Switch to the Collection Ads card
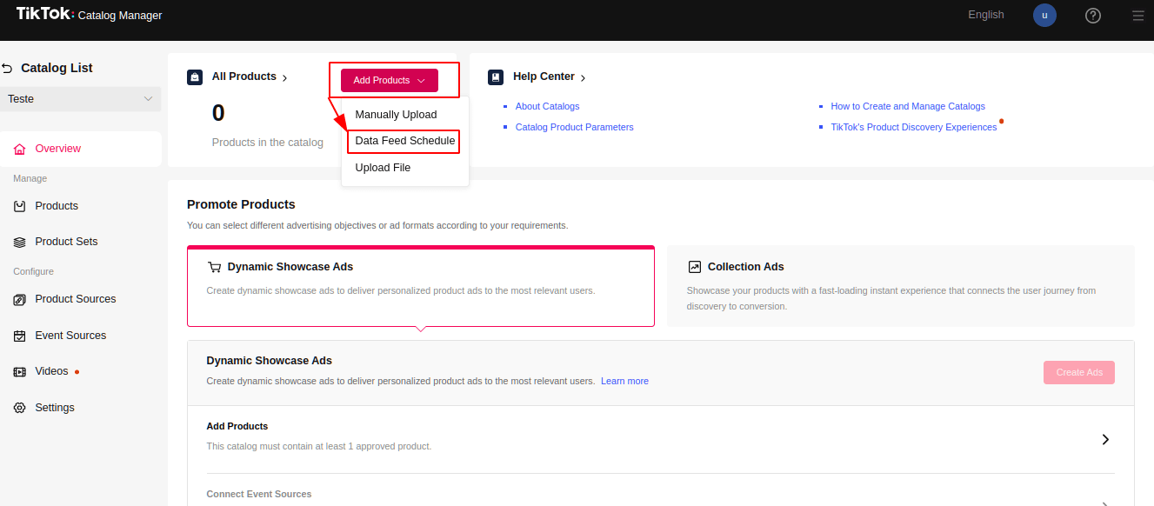Image resolution: width=1154 pixels, height=506 pixels. 900,286
